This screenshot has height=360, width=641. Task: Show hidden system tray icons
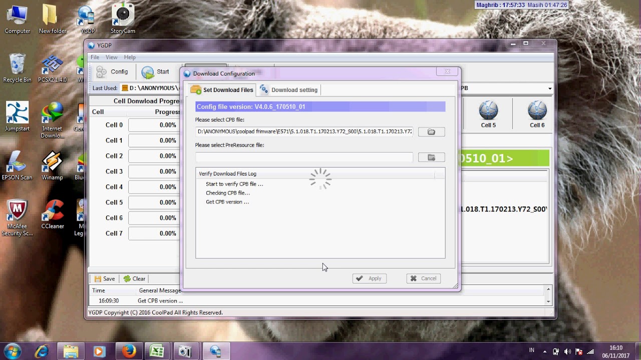point(545,351)
